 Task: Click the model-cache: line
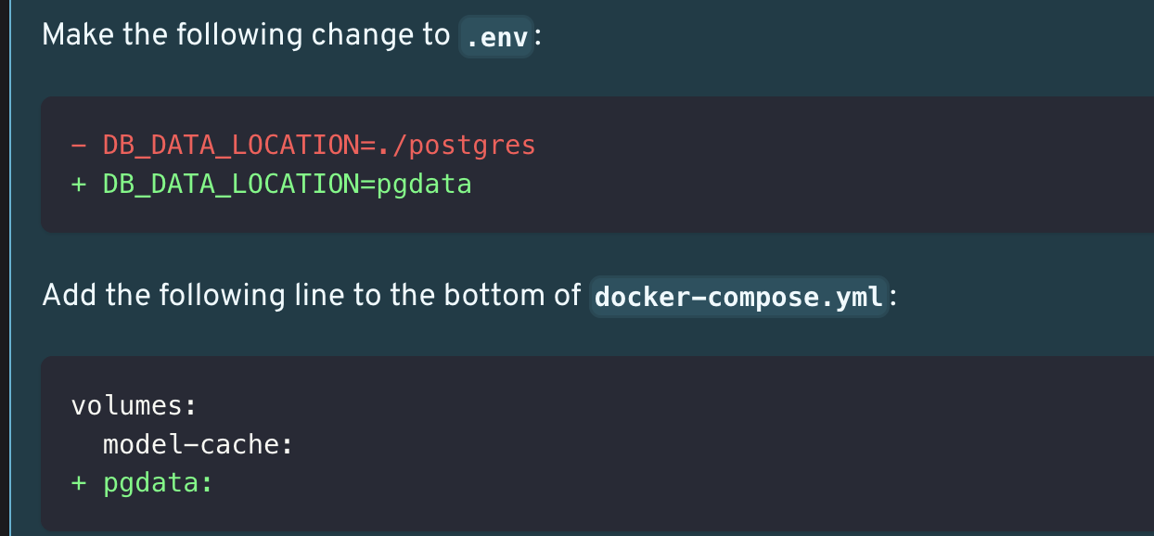pos(199,444)
